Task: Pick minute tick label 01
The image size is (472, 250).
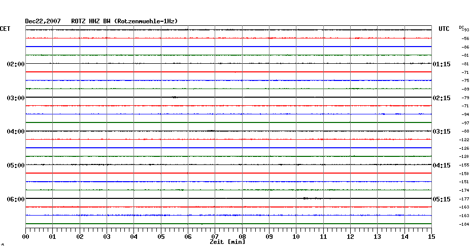Action: point(52,237)
